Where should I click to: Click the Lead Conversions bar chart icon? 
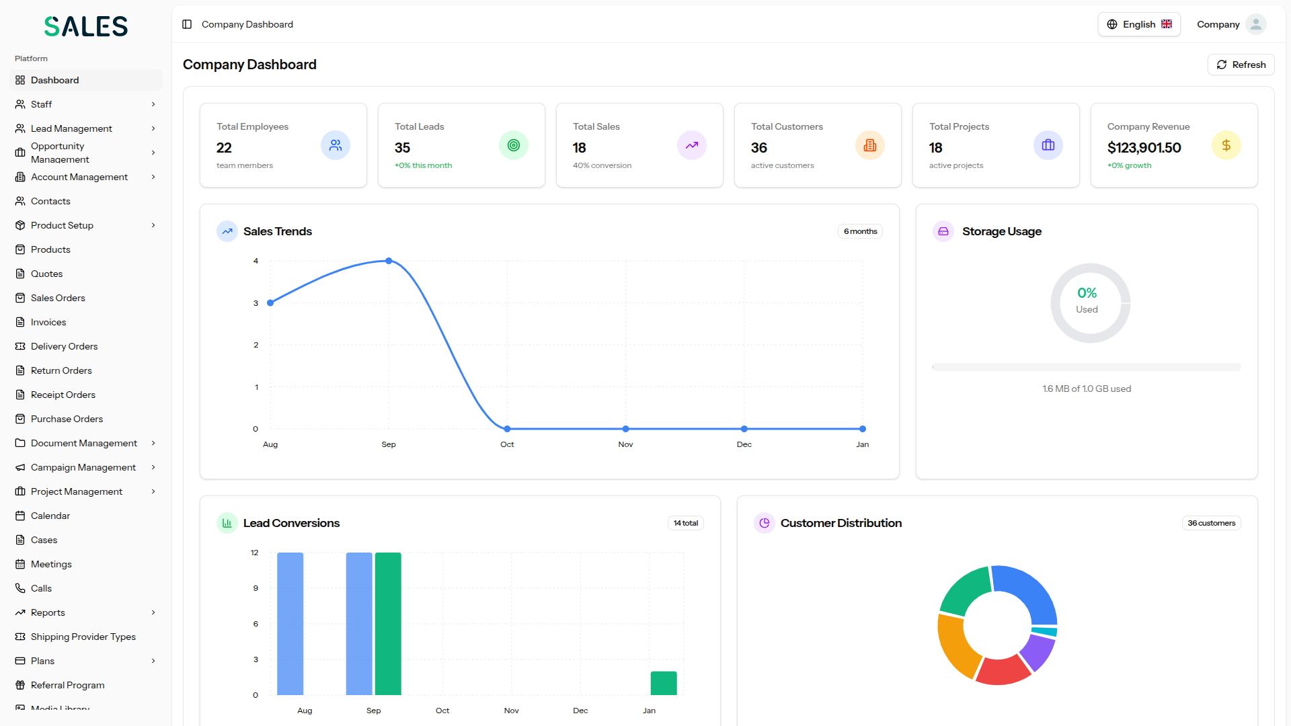point(227,522)
